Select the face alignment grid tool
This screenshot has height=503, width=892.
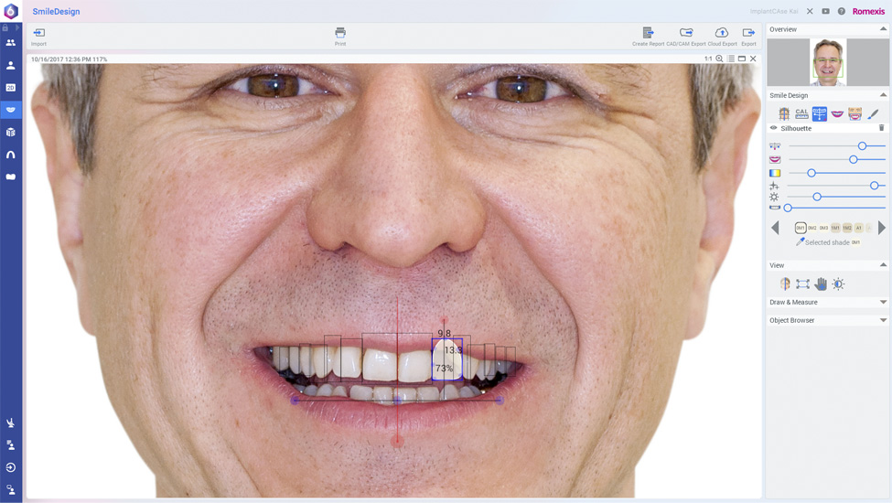coord(784,114)
